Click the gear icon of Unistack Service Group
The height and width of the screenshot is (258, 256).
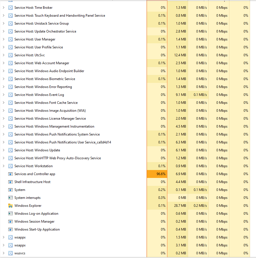point(10,23)
